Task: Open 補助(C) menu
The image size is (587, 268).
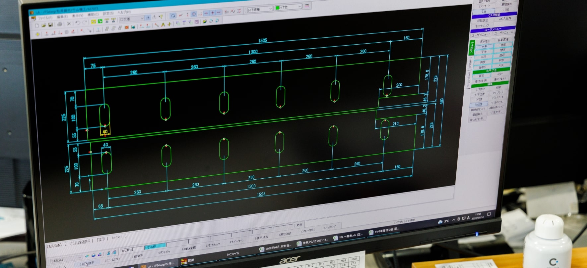Action: 93,14
